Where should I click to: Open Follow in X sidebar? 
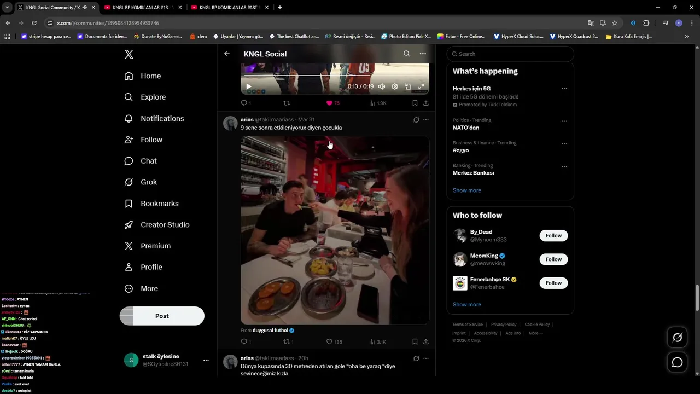(143, 140)
